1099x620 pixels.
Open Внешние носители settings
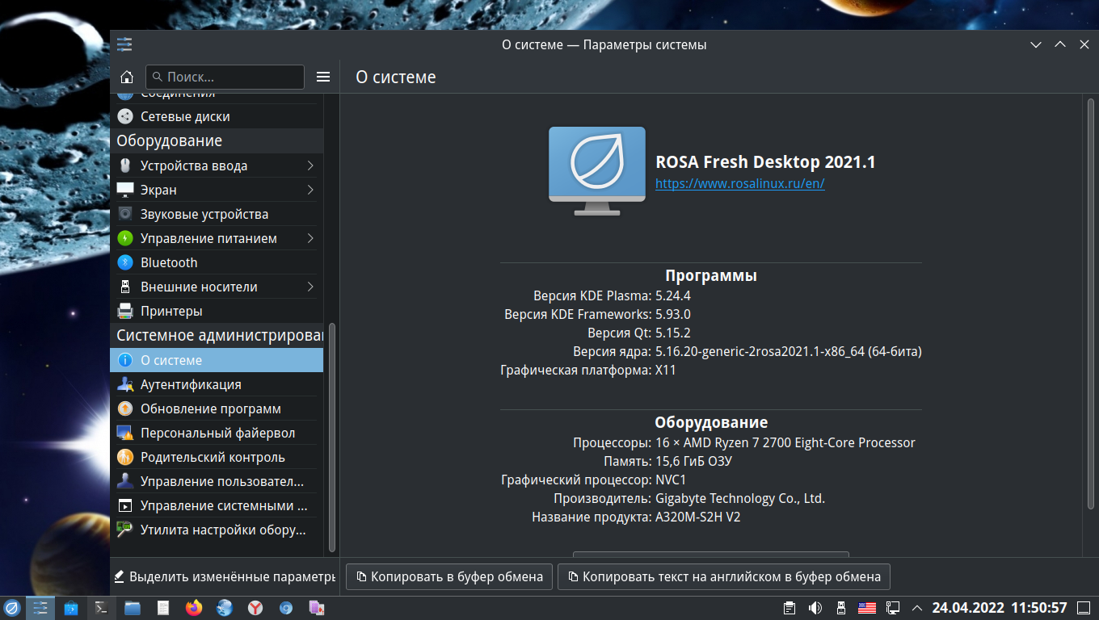pos(217,287)
